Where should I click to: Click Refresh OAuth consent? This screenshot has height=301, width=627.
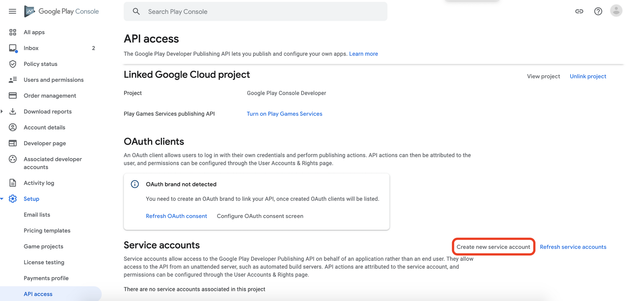[177, 216]
